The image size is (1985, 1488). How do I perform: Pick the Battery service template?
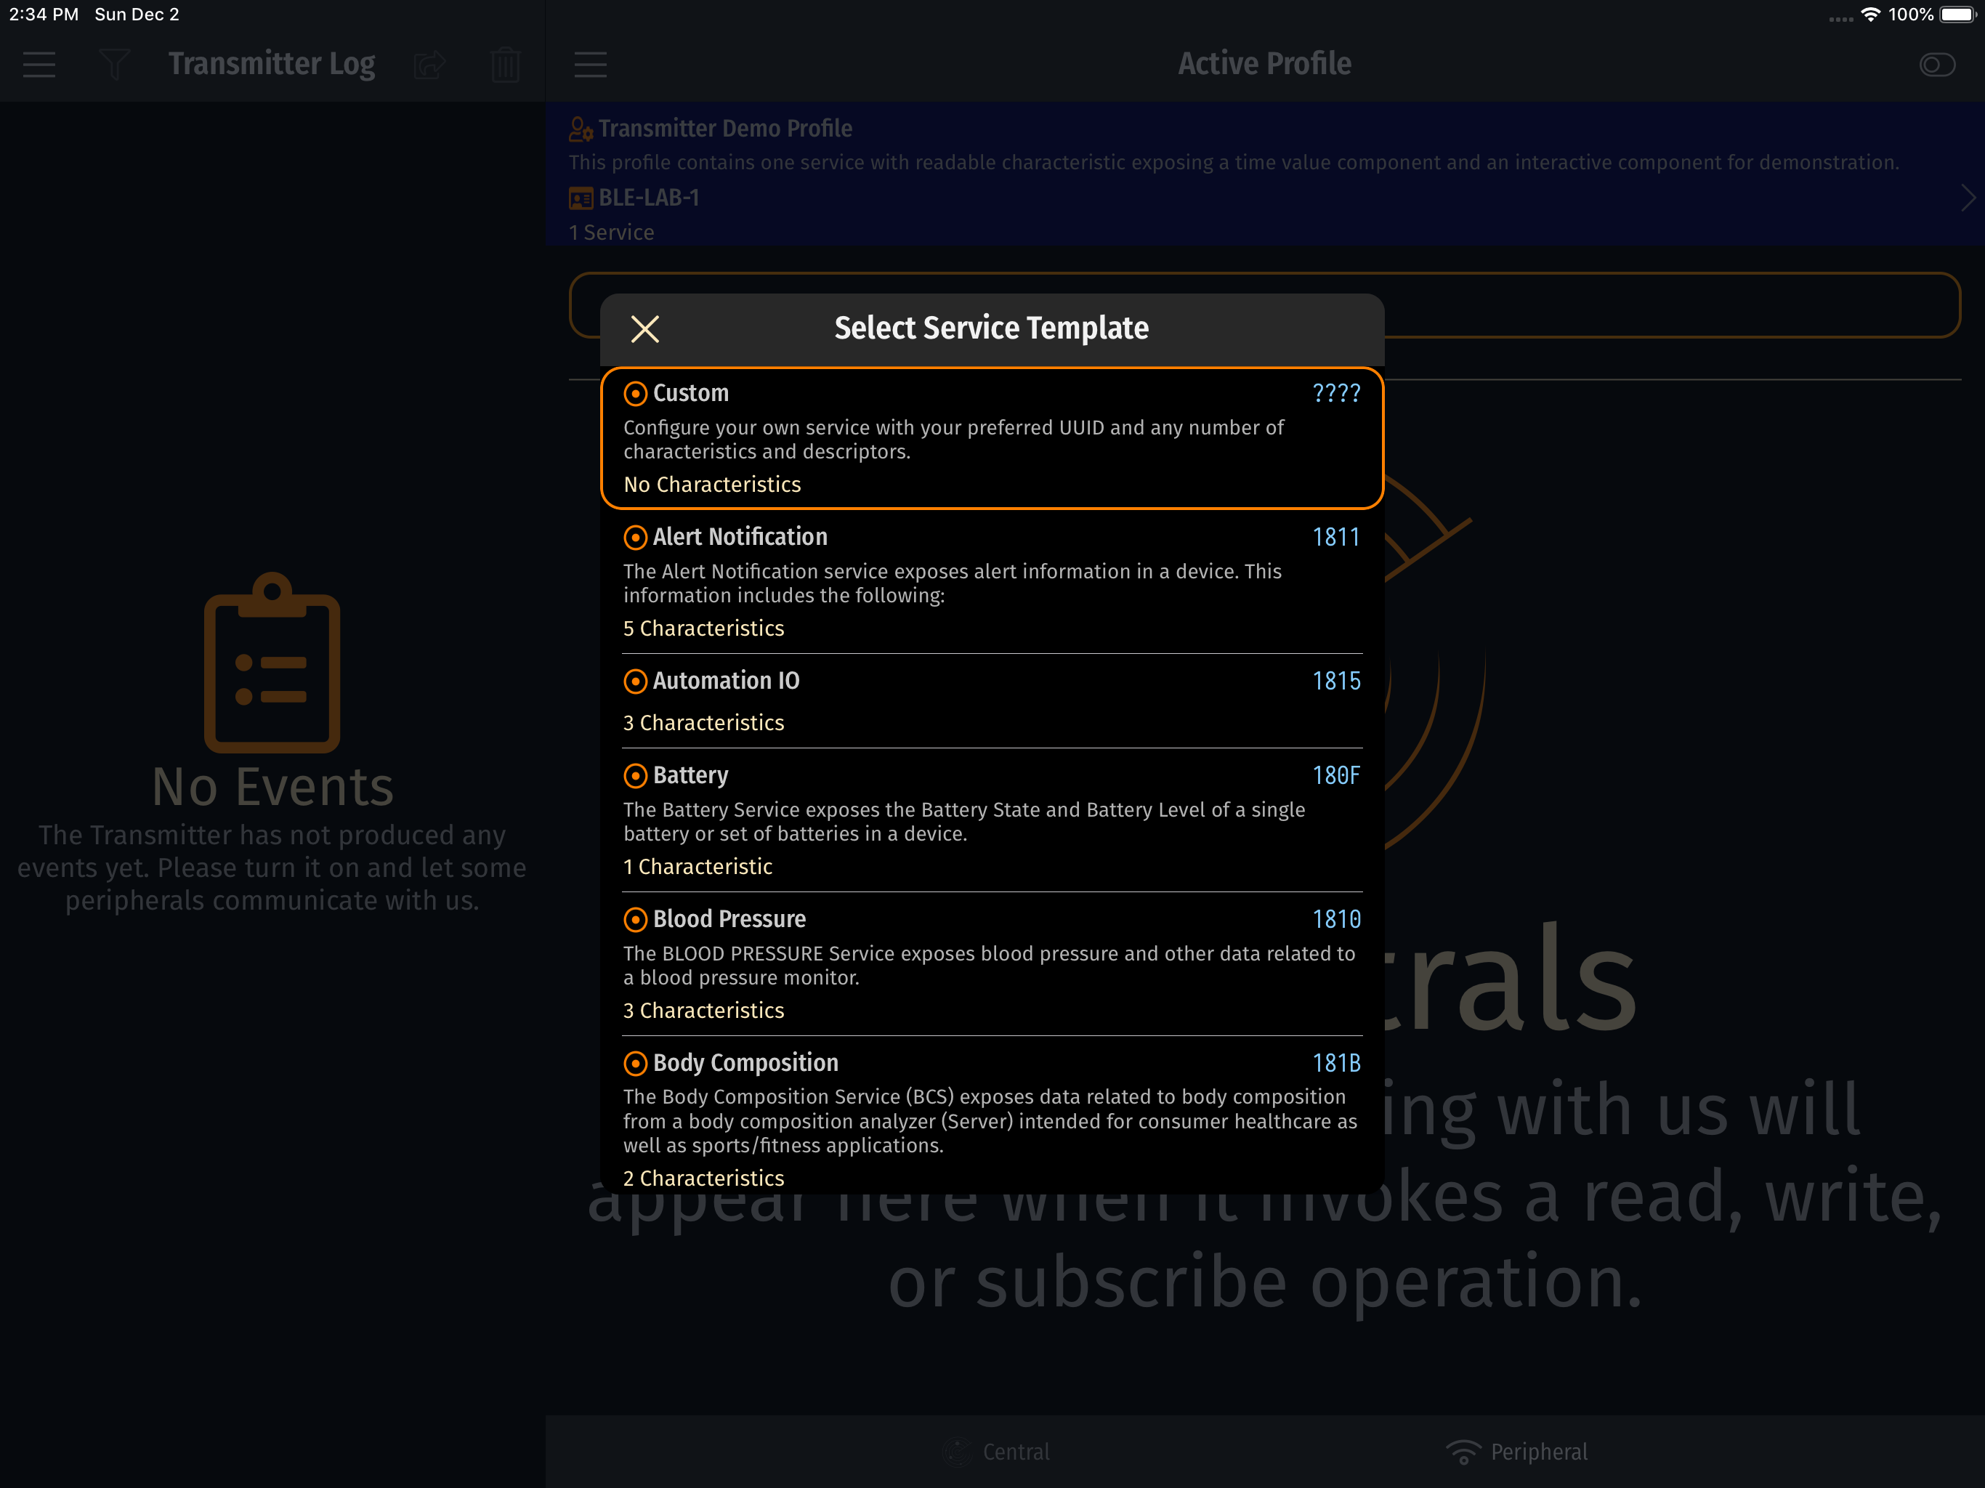click(690, 775)
